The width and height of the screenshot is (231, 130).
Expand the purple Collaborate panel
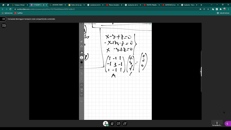(x=227, y=124)
